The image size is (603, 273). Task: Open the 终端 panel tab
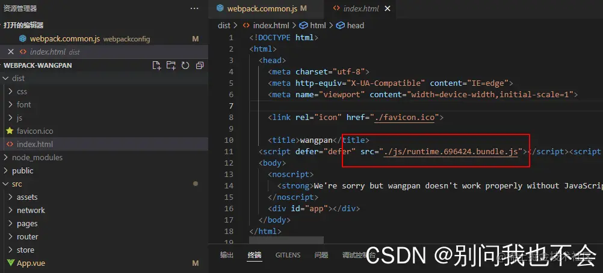point(255,255)
